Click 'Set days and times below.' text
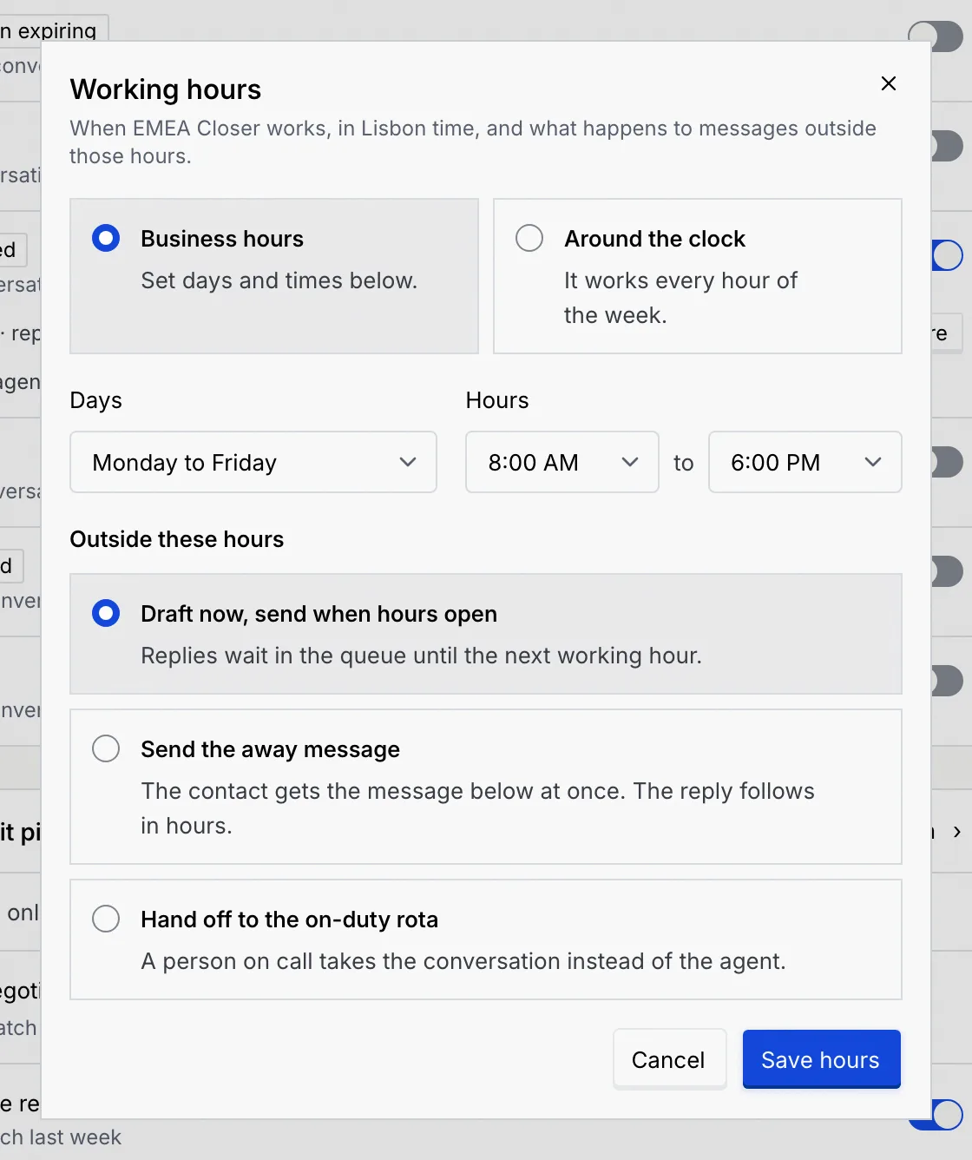This screenshot has height=1160, width=972. (x=279, y=280)
